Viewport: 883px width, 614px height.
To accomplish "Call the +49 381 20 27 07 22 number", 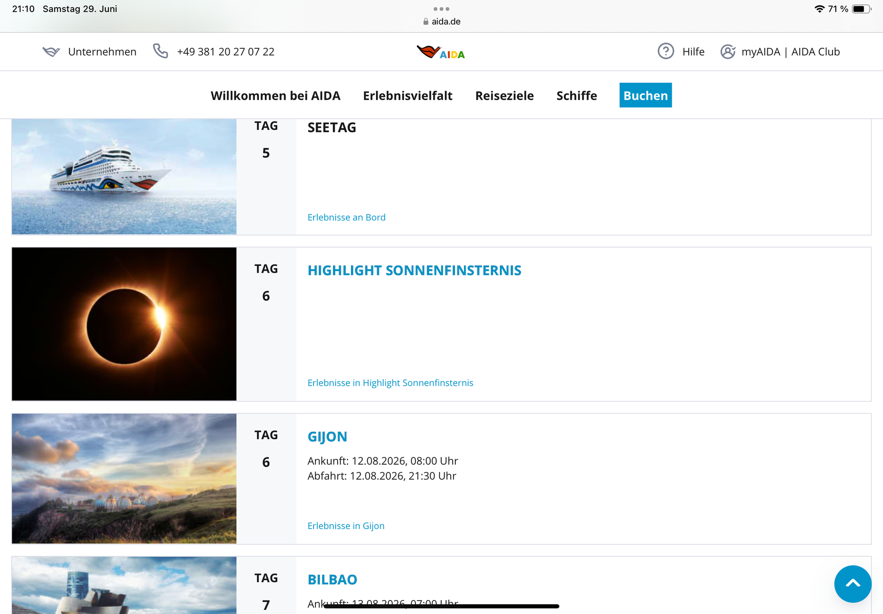I will click(x=226, y=52).
